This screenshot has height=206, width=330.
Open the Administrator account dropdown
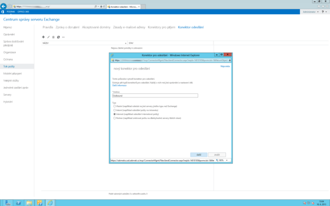click(311, 12)
